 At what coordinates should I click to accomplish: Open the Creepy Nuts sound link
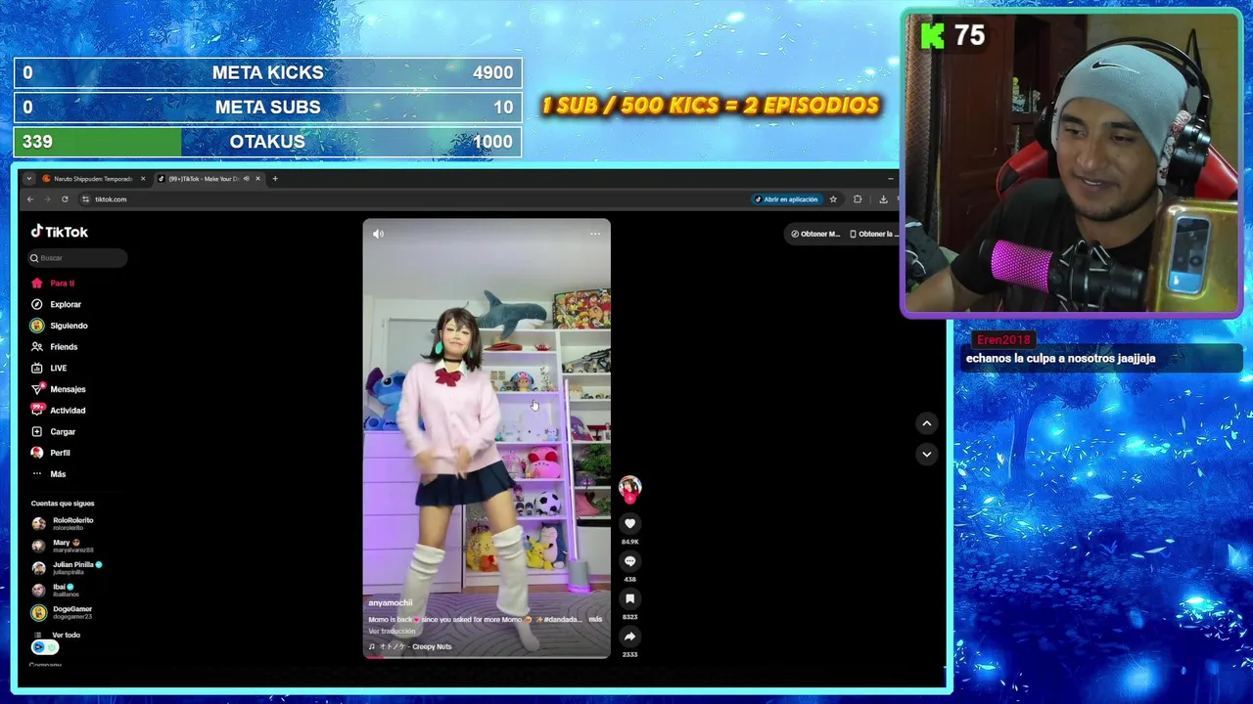pyautogui.click(x=410, y=646)
